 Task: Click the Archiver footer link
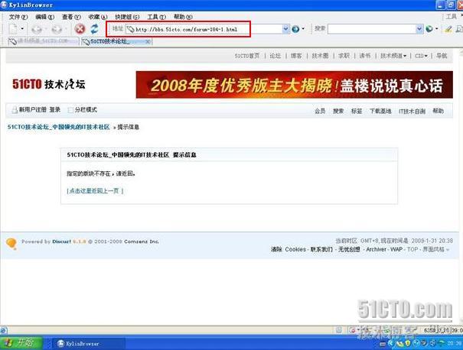pyautogui.click(x=377, y=249)
